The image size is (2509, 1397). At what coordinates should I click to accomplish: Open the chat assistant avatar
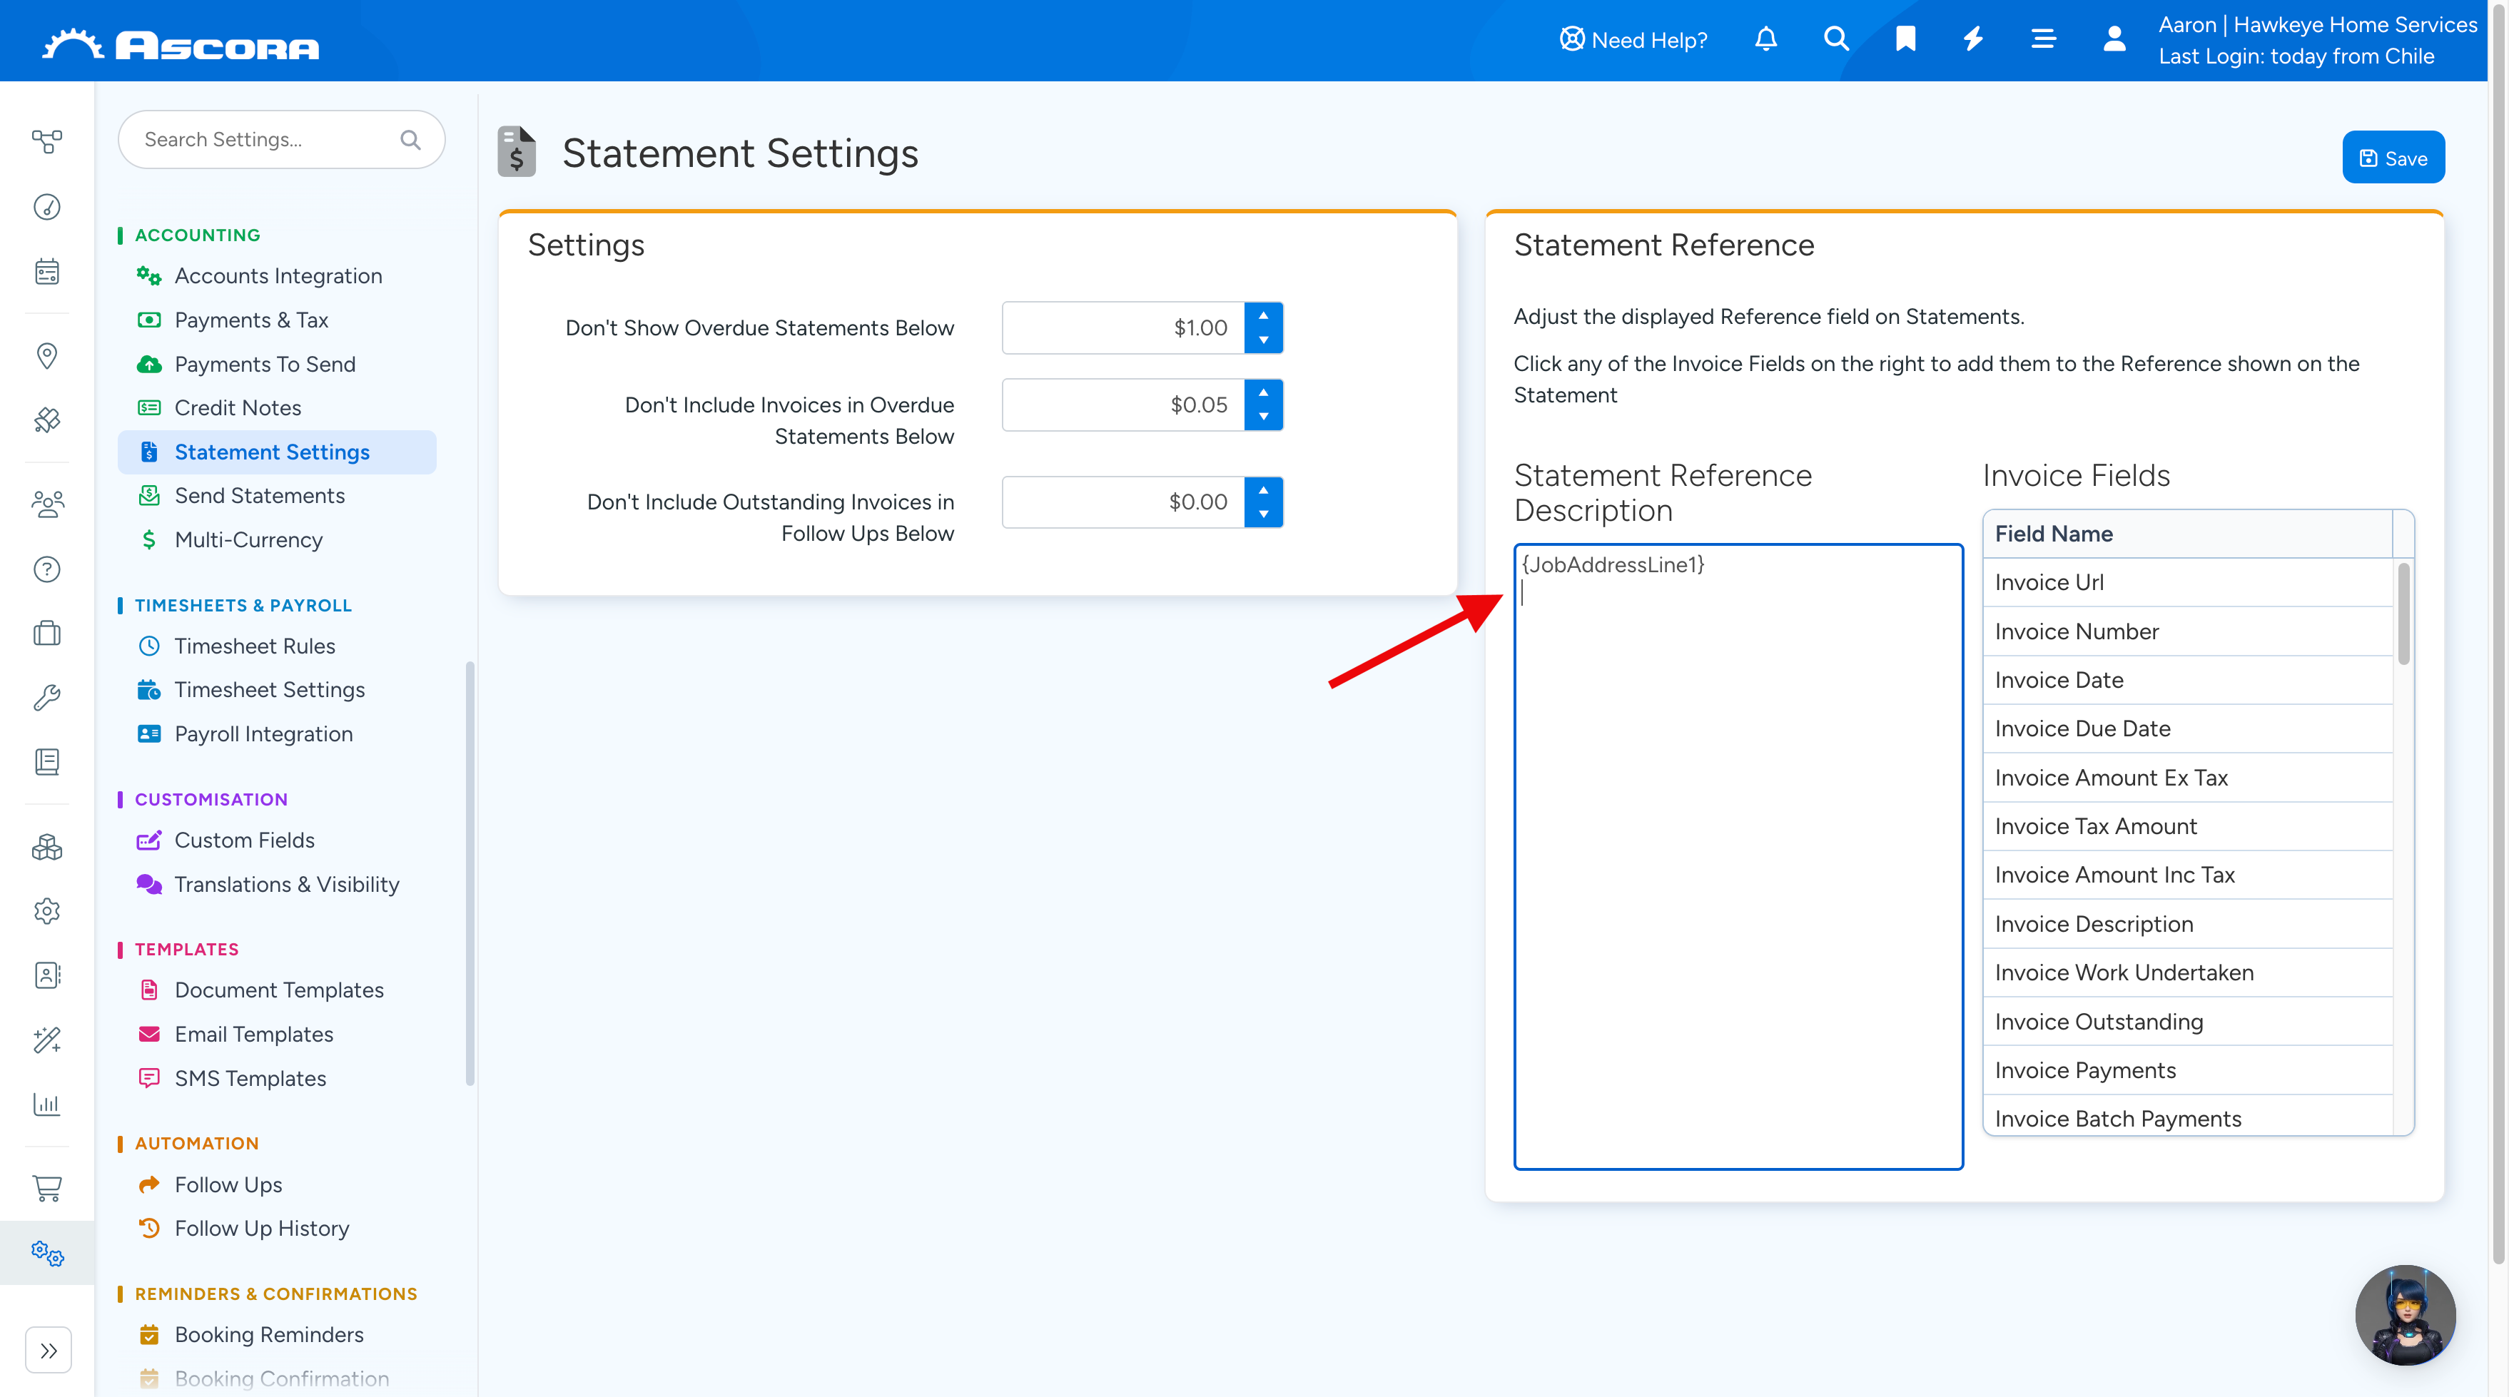[x=2405, y=1314]
